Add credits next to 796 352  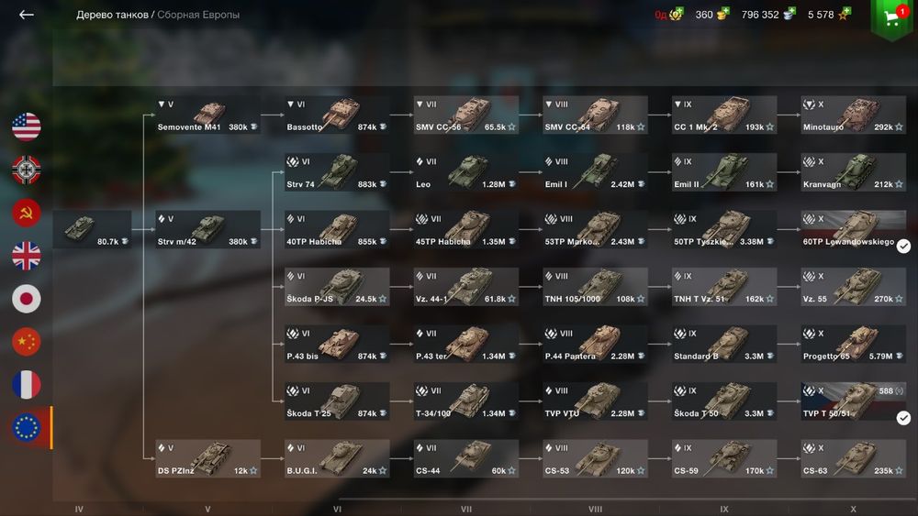click(790, 13)
